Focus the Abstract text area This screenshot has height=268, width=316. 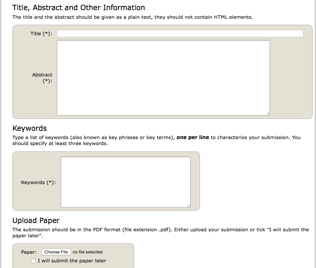click(163, 78)
